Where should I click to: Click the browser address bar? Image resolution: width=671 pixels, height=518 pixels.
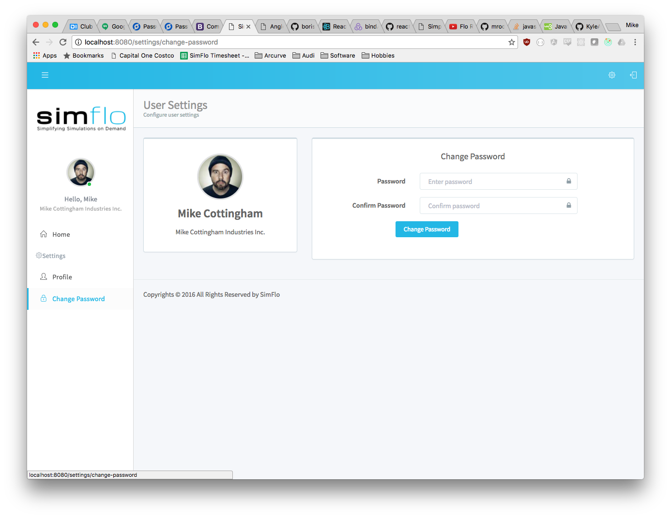[290, 42]
